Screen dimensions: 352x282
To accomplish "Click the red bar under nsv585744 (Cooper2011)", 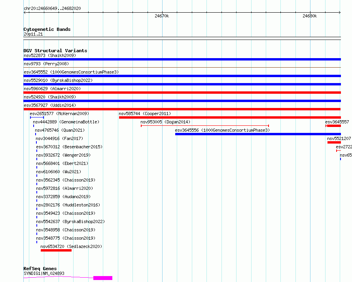I will pyautogui.click(x=230, y=117).
